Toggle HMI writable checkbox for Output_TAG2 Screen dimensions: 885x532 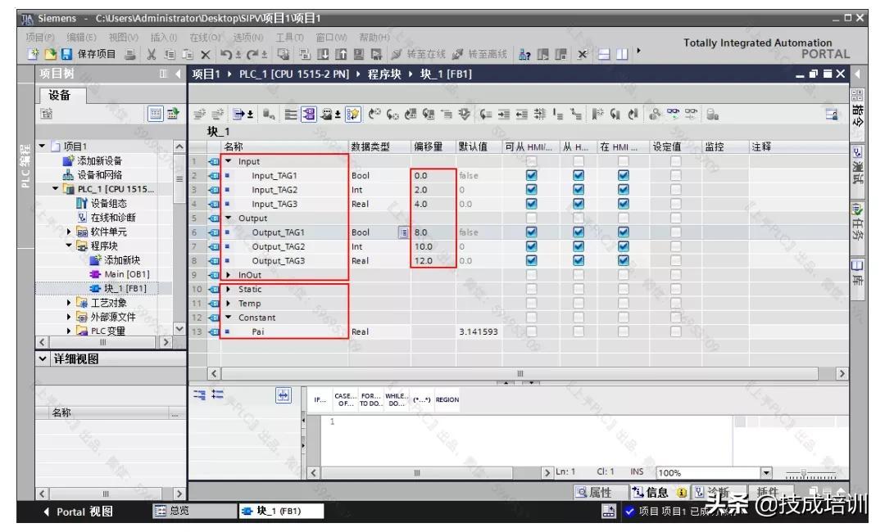click(578, 246)
